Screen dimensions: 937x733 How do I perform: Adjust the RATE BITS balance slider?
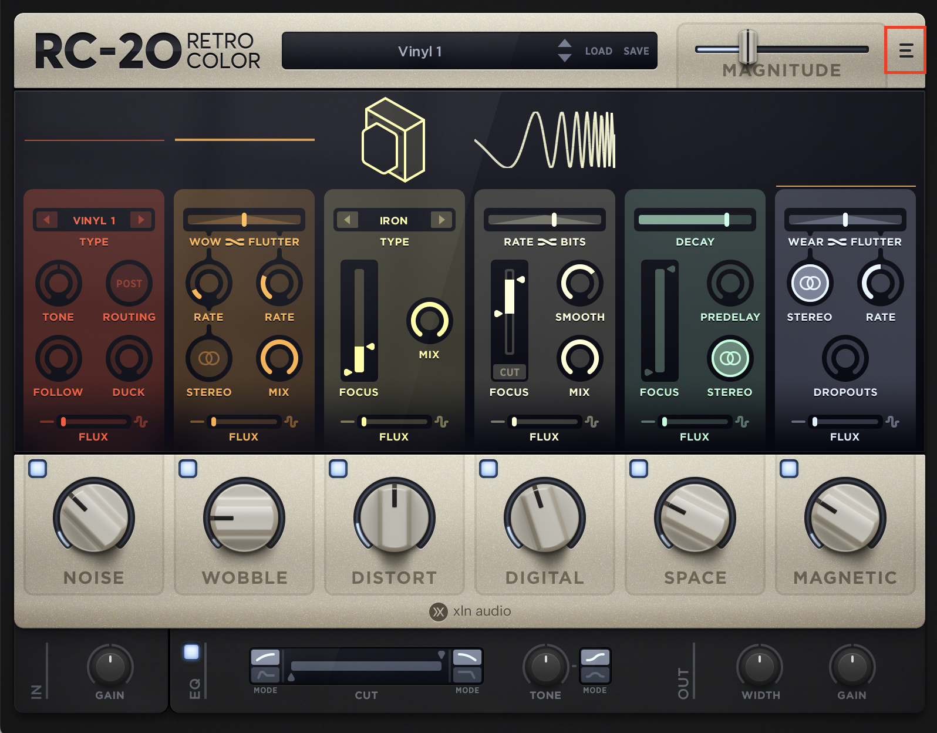[545, 220]
